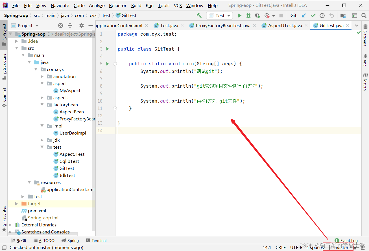Open the Navigate menu
This screenshot has width=369, height=251.
coord(60,5)
